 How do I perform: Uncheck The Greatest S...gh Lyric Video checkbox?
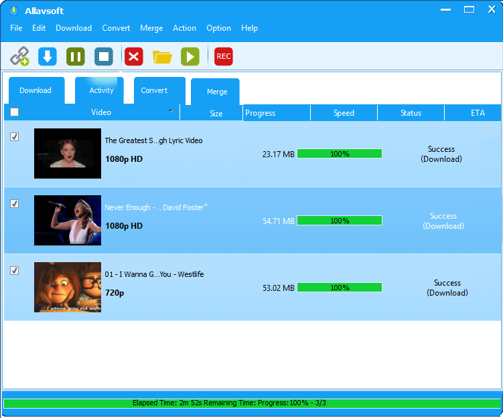[x=15, y=137]
